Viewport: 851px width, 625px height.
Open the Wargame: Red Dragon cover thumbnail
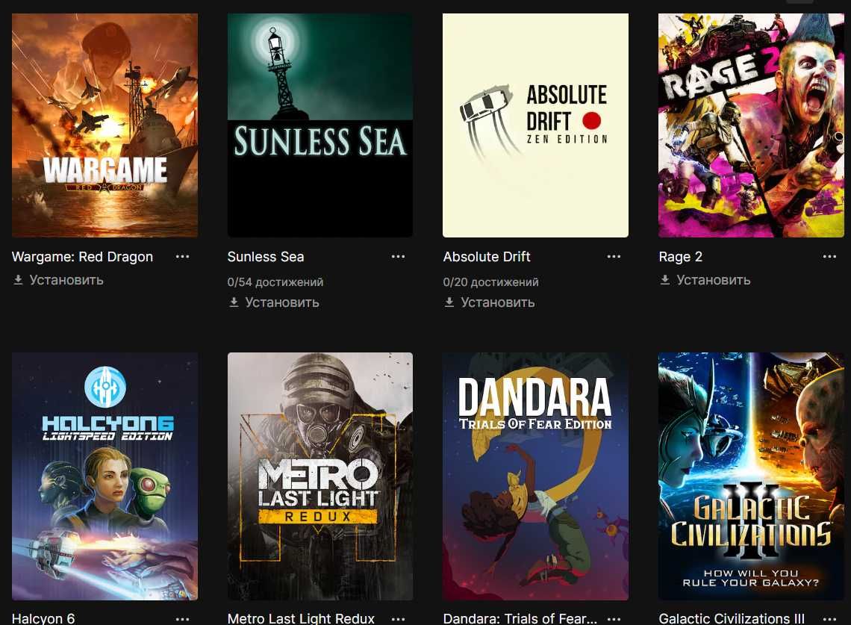click(105, 125)
